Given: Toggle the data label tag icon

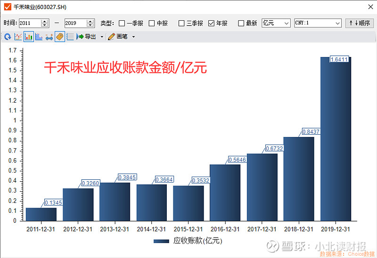Looking at the screenshot, I should (x=60, y=37).
